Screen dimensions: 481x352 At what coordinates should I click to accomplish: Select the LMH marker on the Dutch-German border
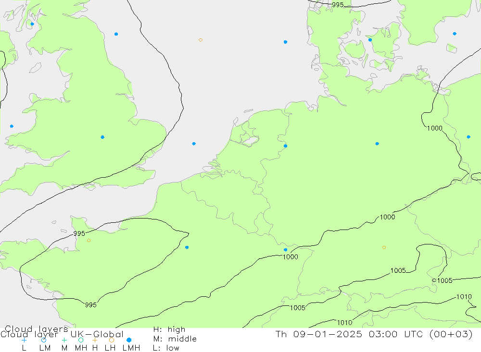pos(285,146)
